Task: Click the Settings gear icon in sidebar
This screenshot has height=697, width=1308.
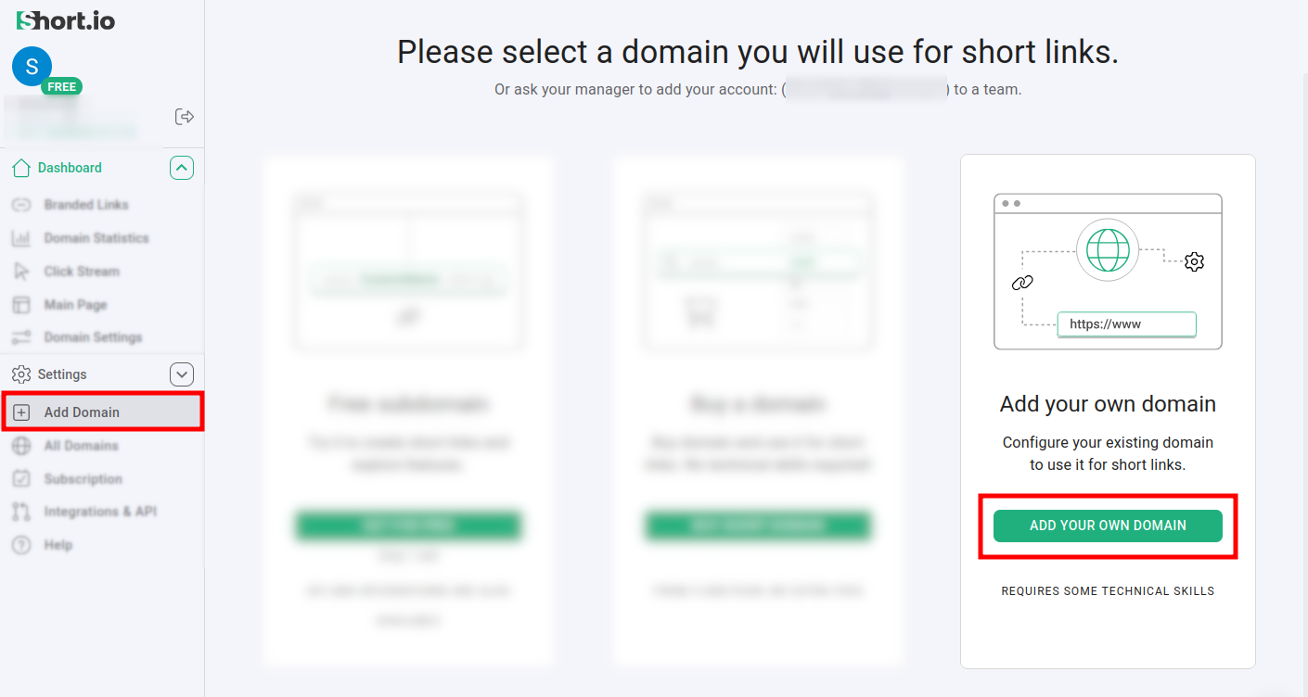Action: (21, 374)
